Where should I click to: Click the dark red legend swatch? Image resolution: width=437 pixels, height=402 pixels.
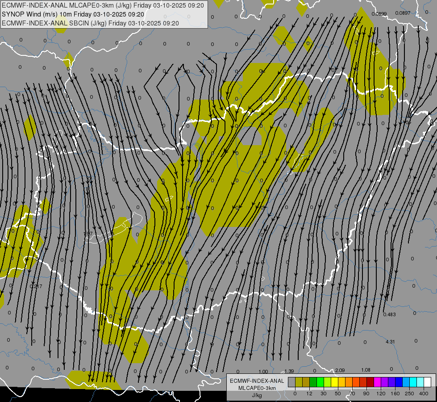[x=370, y=382]
